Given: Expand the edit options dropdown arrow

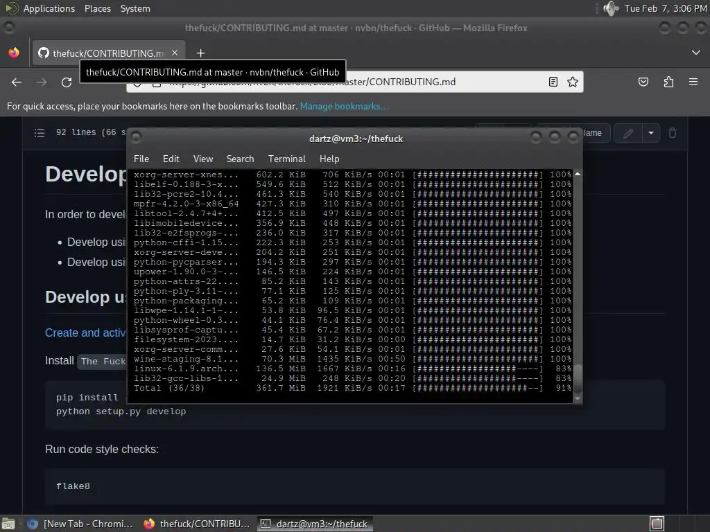Looking at the screenshot, I should (650, 133).
